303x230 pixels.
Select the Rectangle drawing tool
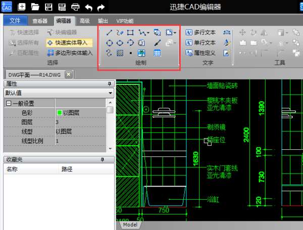pos(130,32)
